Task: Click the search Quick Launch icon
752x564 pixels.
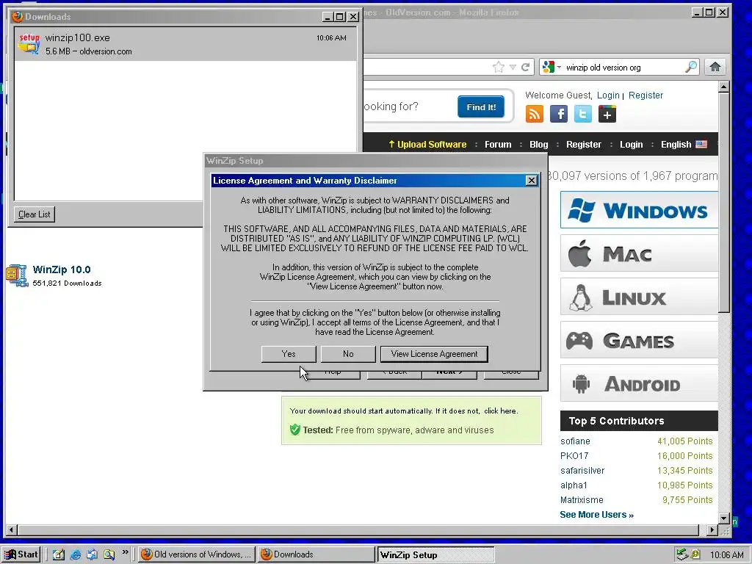Action: [x=109, y=554]
